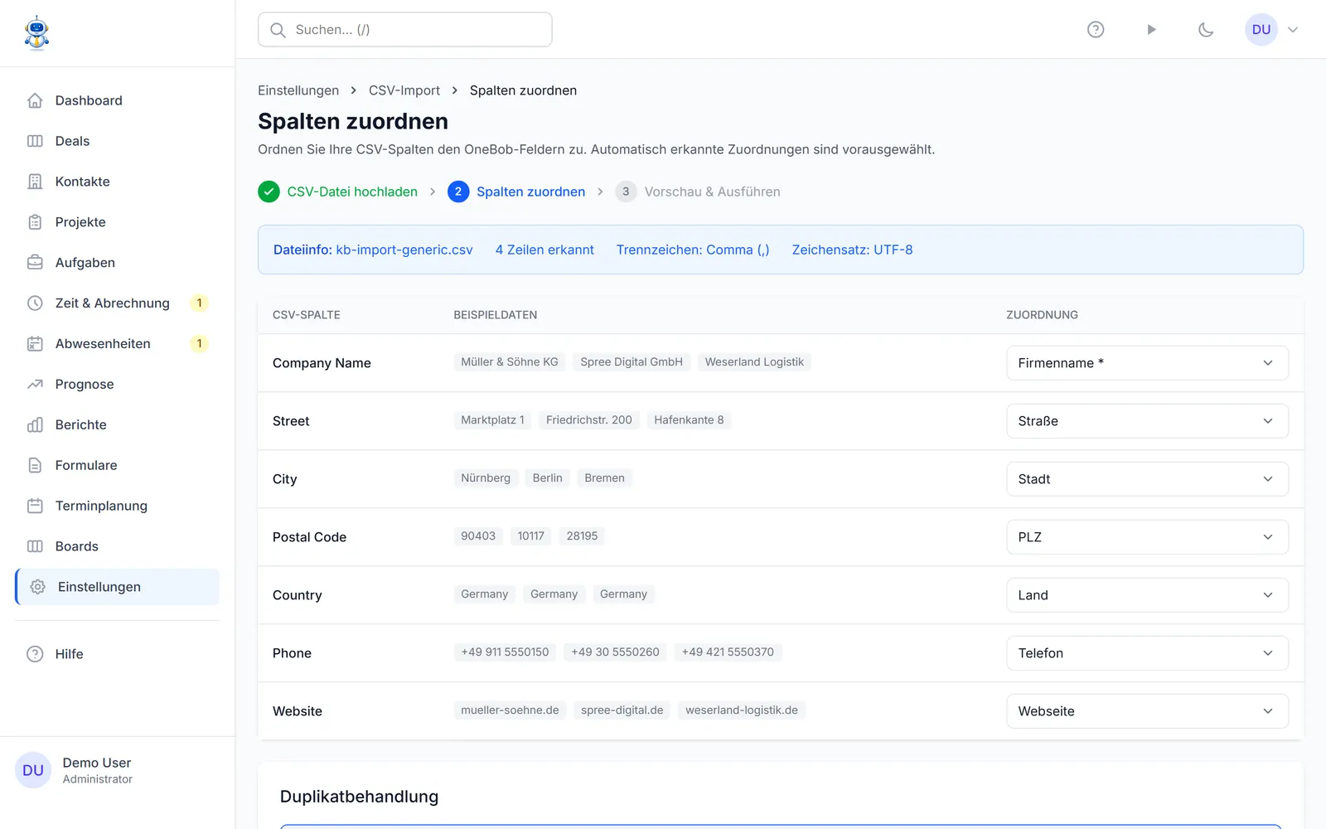The width and height of the screenshot is (1326, 829).
Task: Open user menu chevron next to DU avatar
Action: click(x=1293, y=30)
